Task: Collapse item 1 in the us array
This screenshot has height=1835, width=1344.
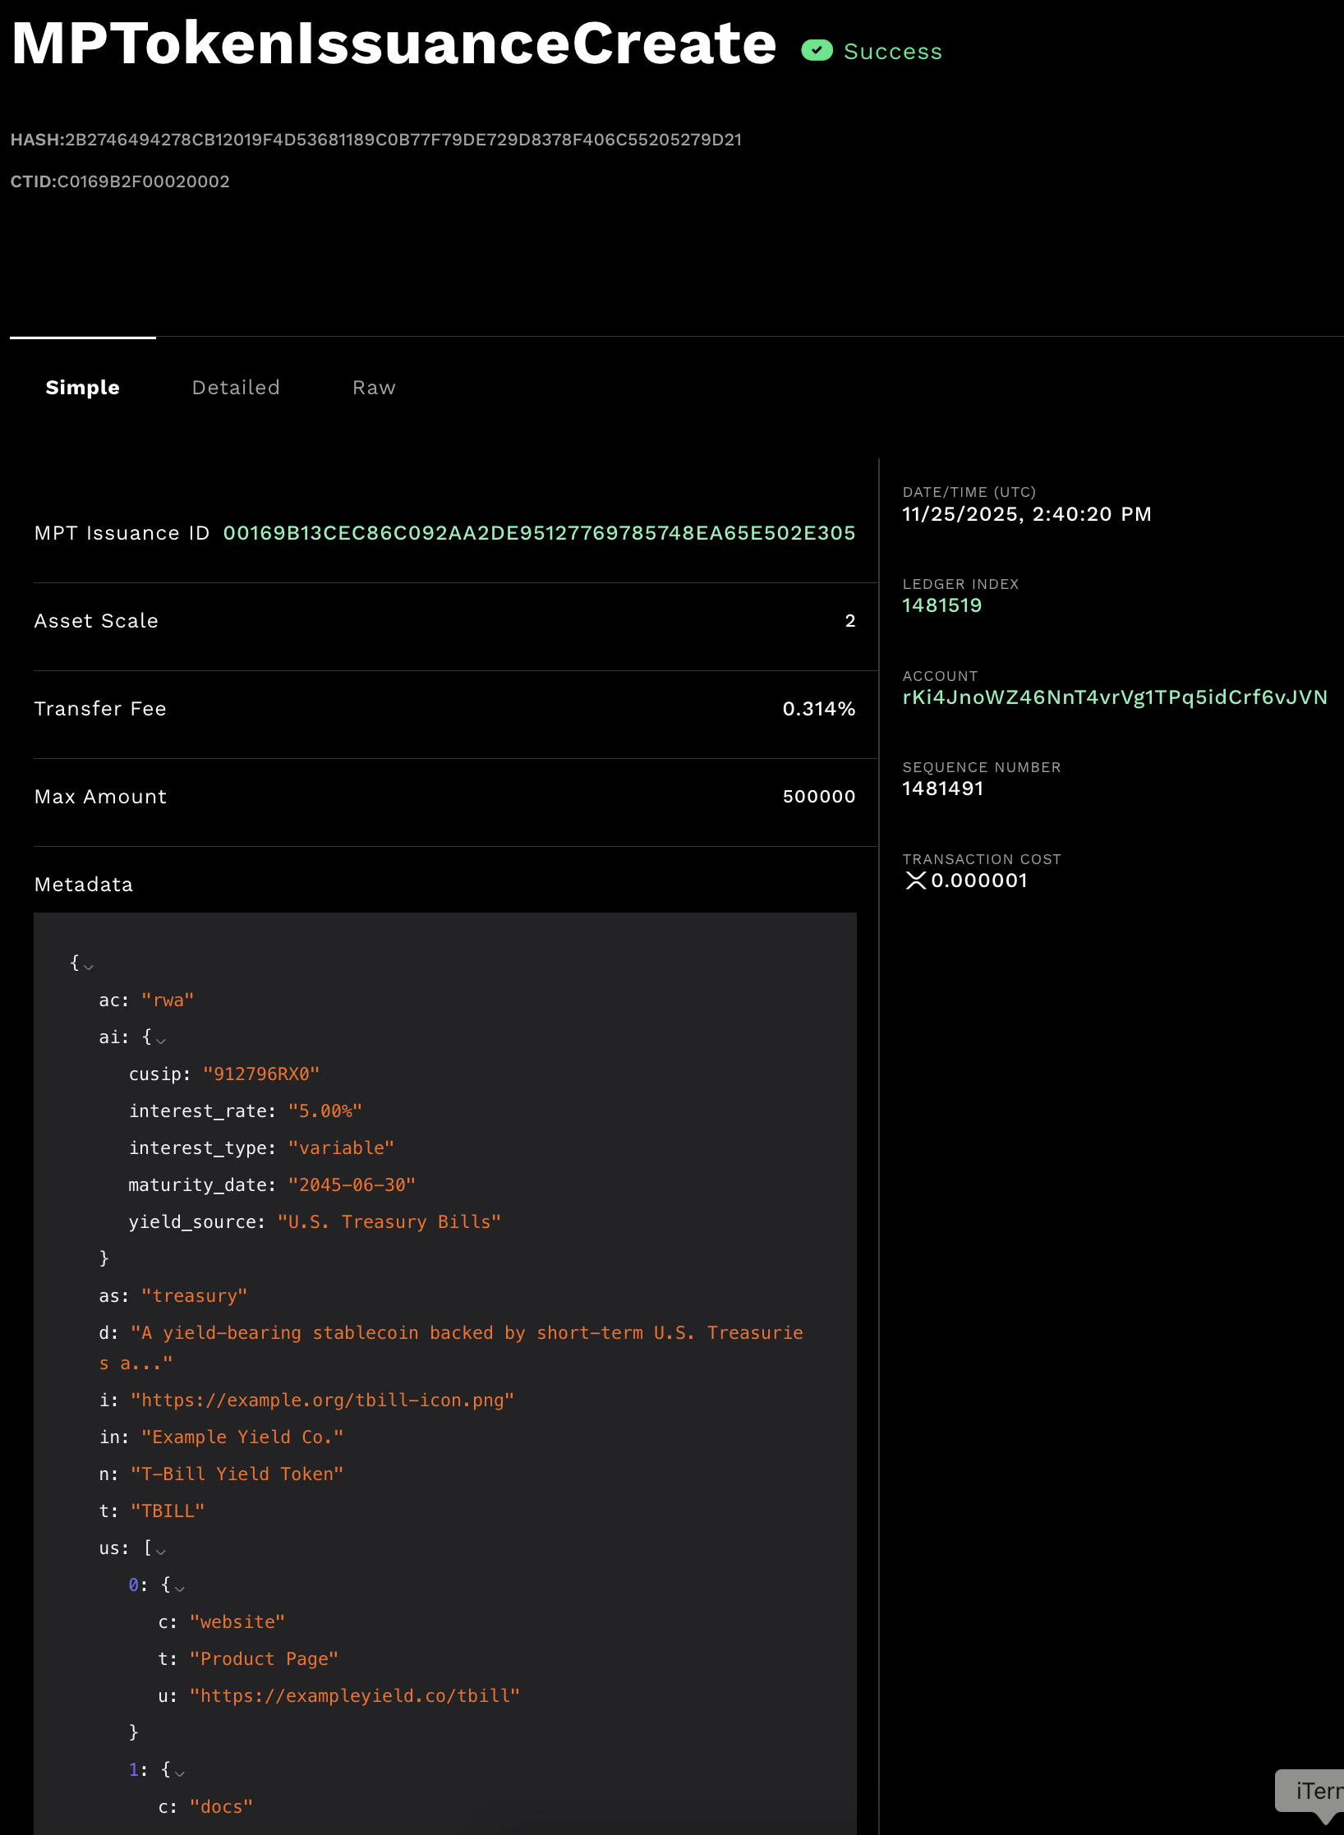Action: [x=179, y=1773]
